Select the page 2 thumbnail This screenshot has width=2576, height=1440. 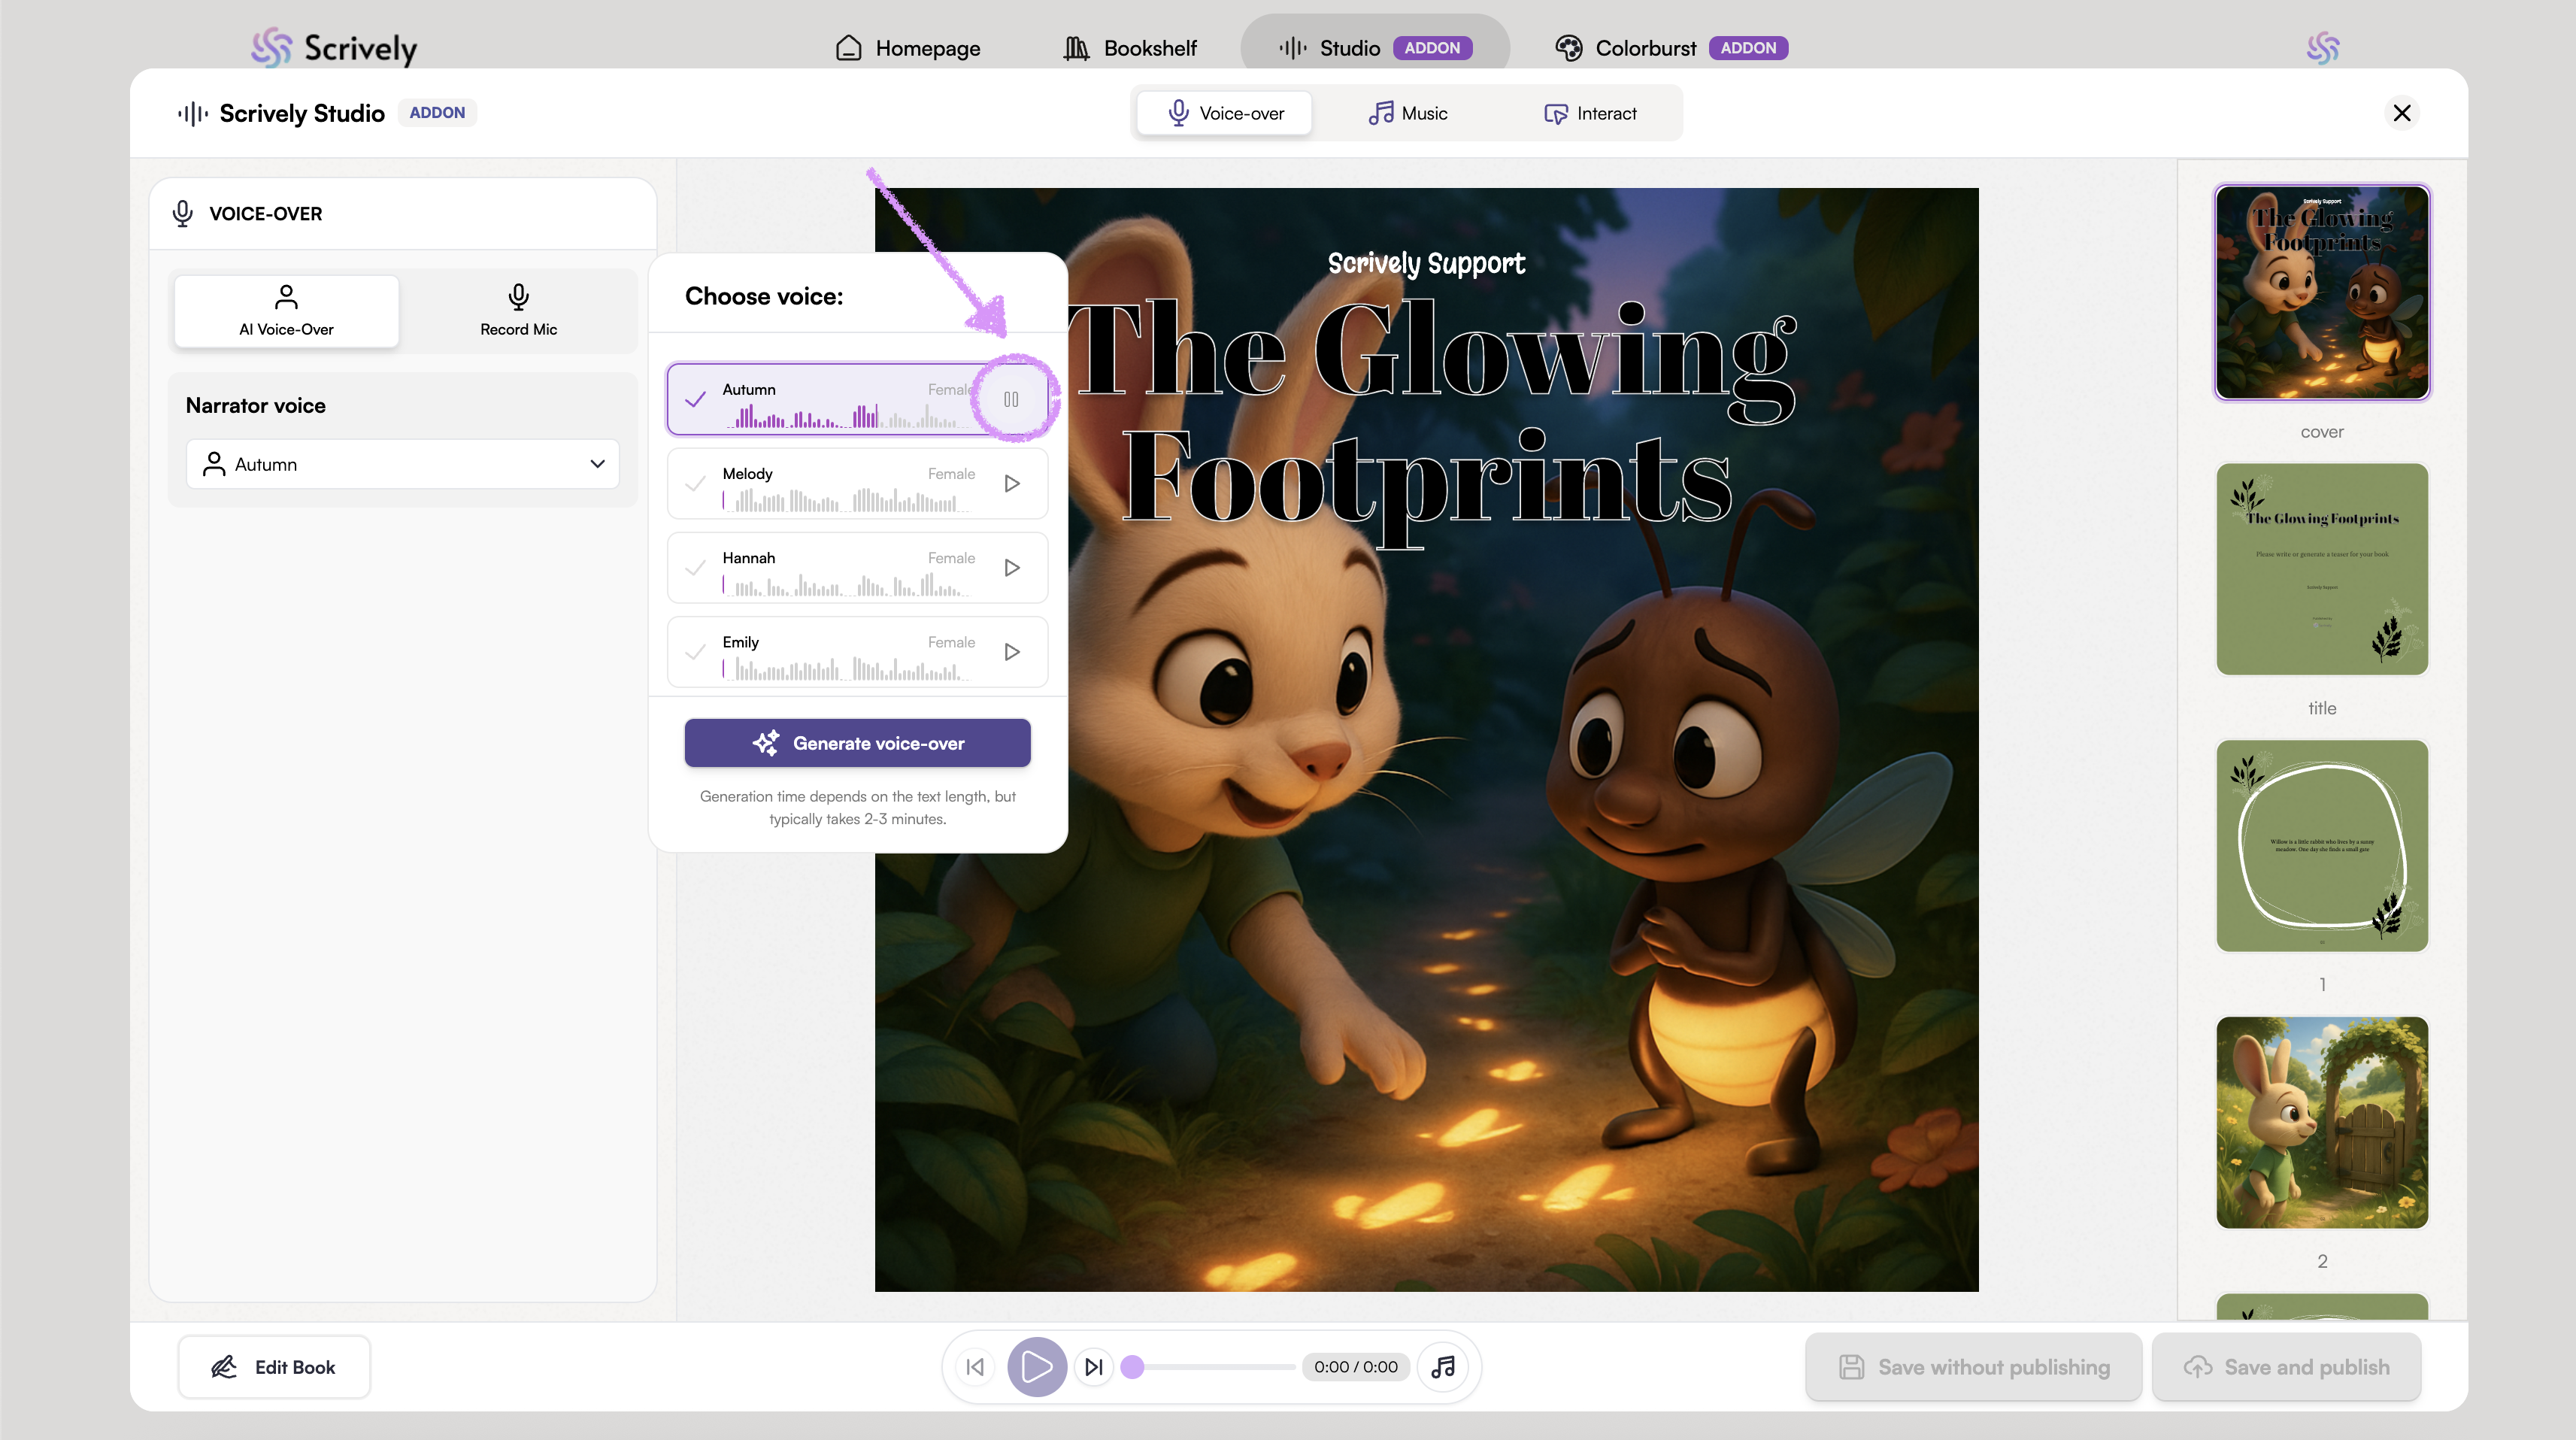(x=2322, y=1122)
